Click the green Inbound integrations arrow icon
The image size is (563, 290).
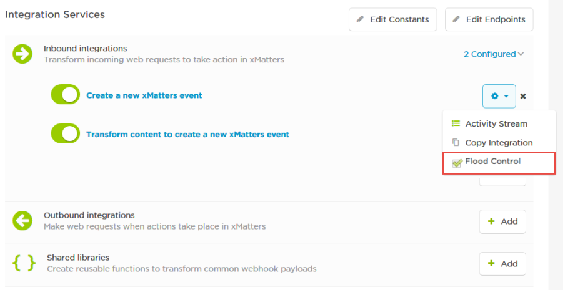click(22, 54)
